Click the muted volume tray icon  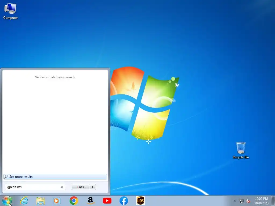click(248, 201)
